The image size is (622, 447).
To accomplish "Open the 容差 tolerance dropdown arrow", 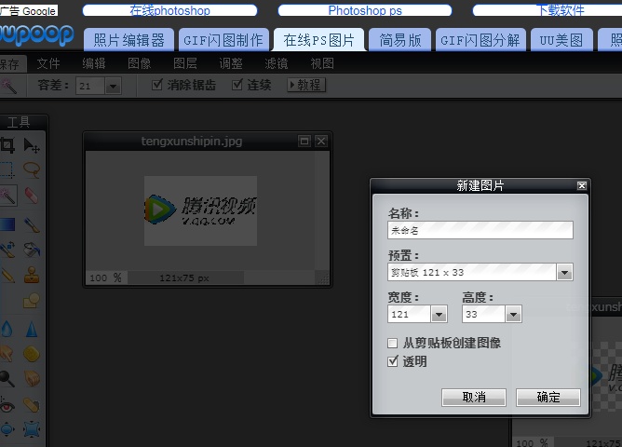I will pyautogui.click(x=113, y=86).
